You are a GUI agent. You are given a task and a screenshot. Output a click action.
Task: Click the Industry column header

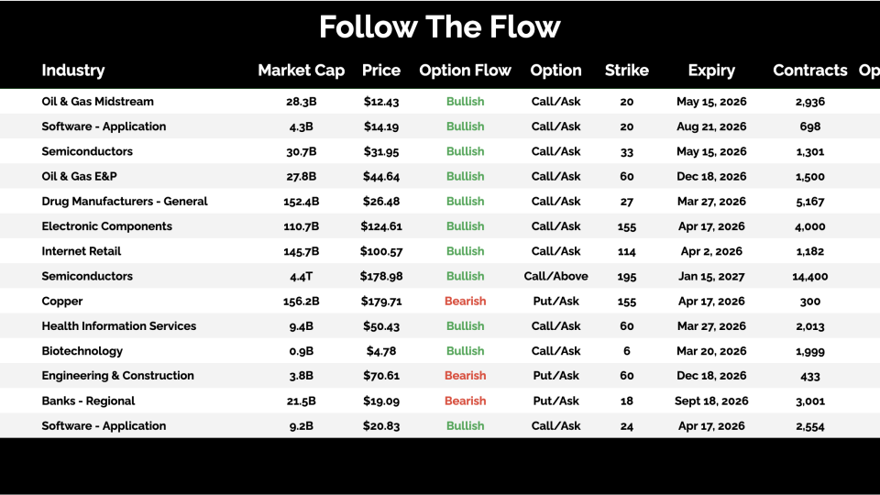pos(73,71)
